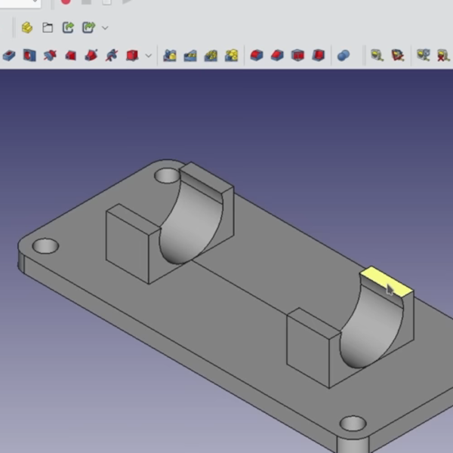Click the Boolean operation spheres icon

(343, 55)
